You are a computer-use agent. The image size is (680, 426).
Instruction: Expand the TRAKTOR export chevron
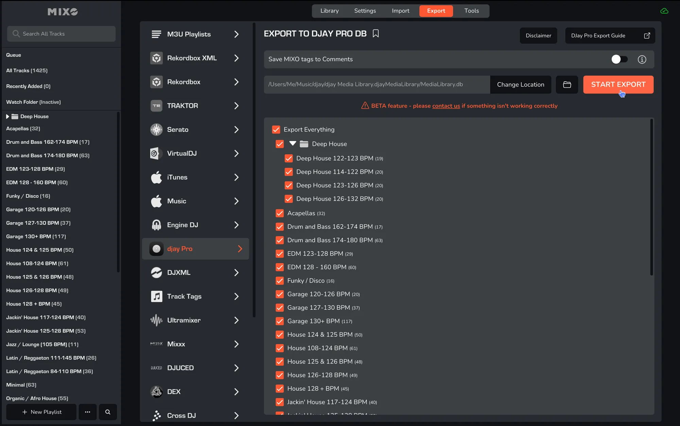[236, 106]
